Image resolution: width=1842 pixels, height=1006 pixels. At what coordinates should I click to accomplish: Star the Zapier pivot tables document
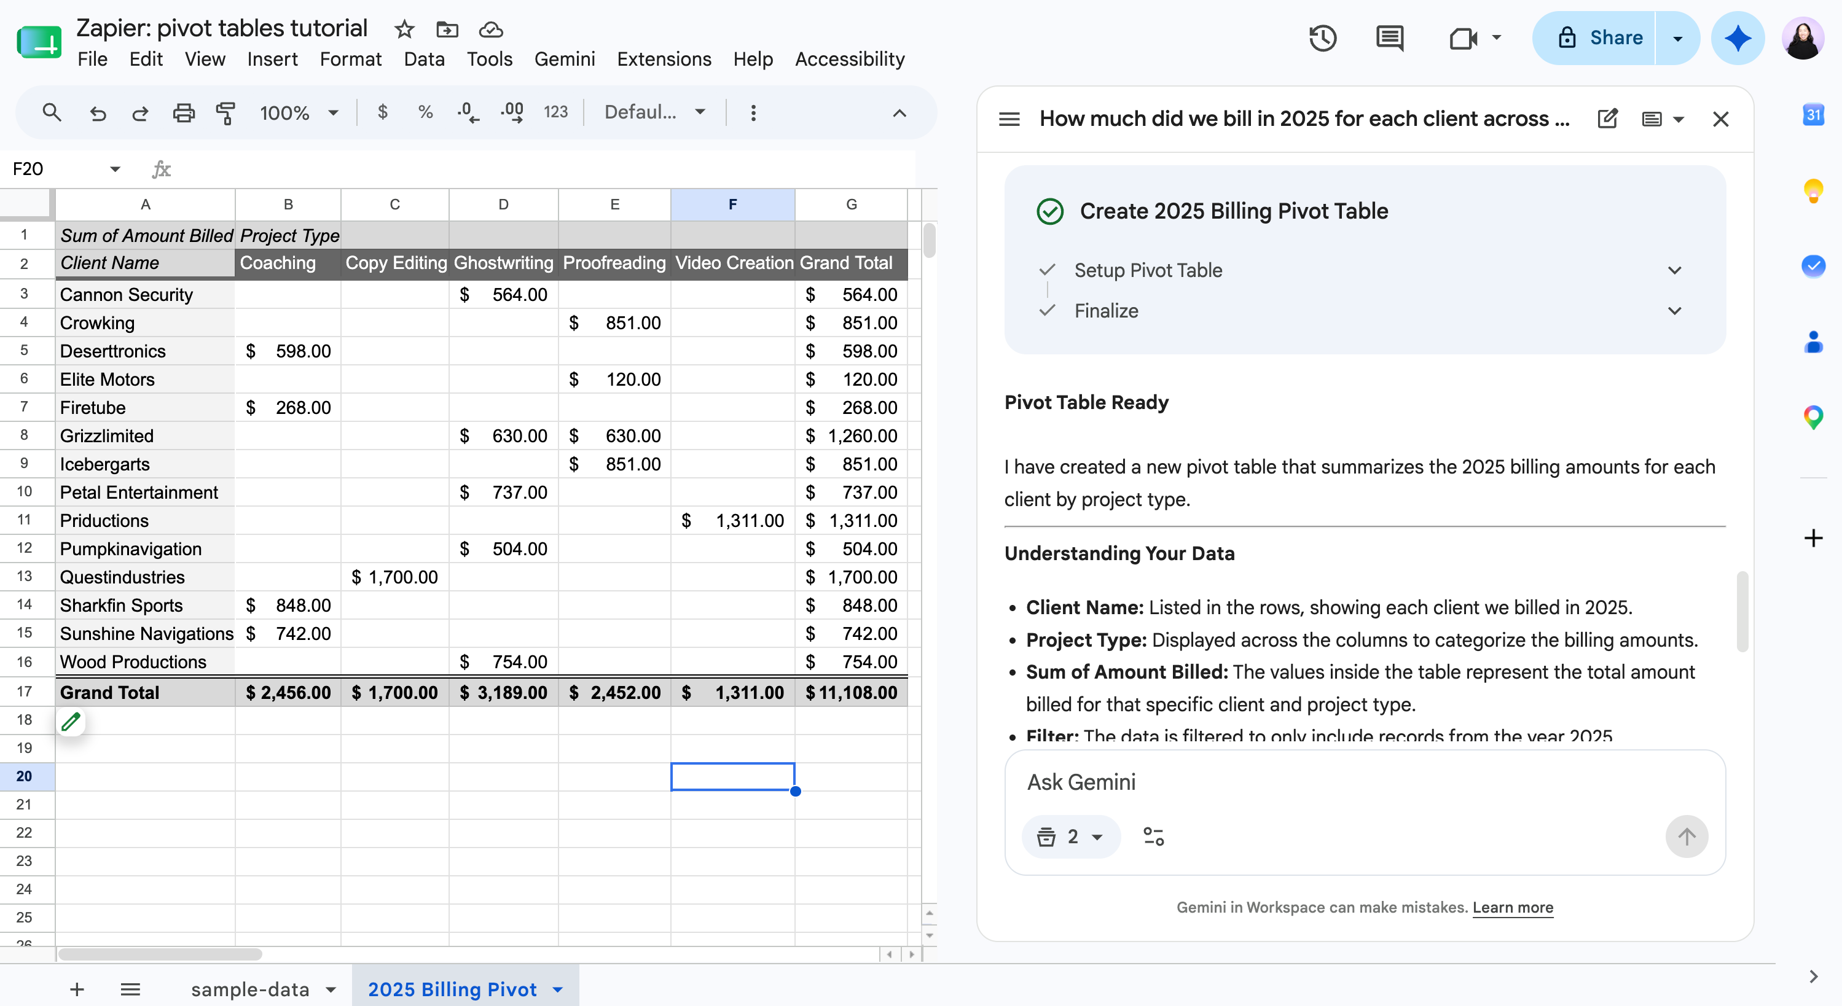coord(404,29)
